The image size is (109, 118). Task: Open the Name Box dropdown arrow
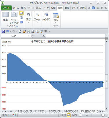coord(29,36)
